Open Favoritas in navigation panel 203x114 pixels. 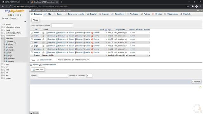(x=13, y=18)
